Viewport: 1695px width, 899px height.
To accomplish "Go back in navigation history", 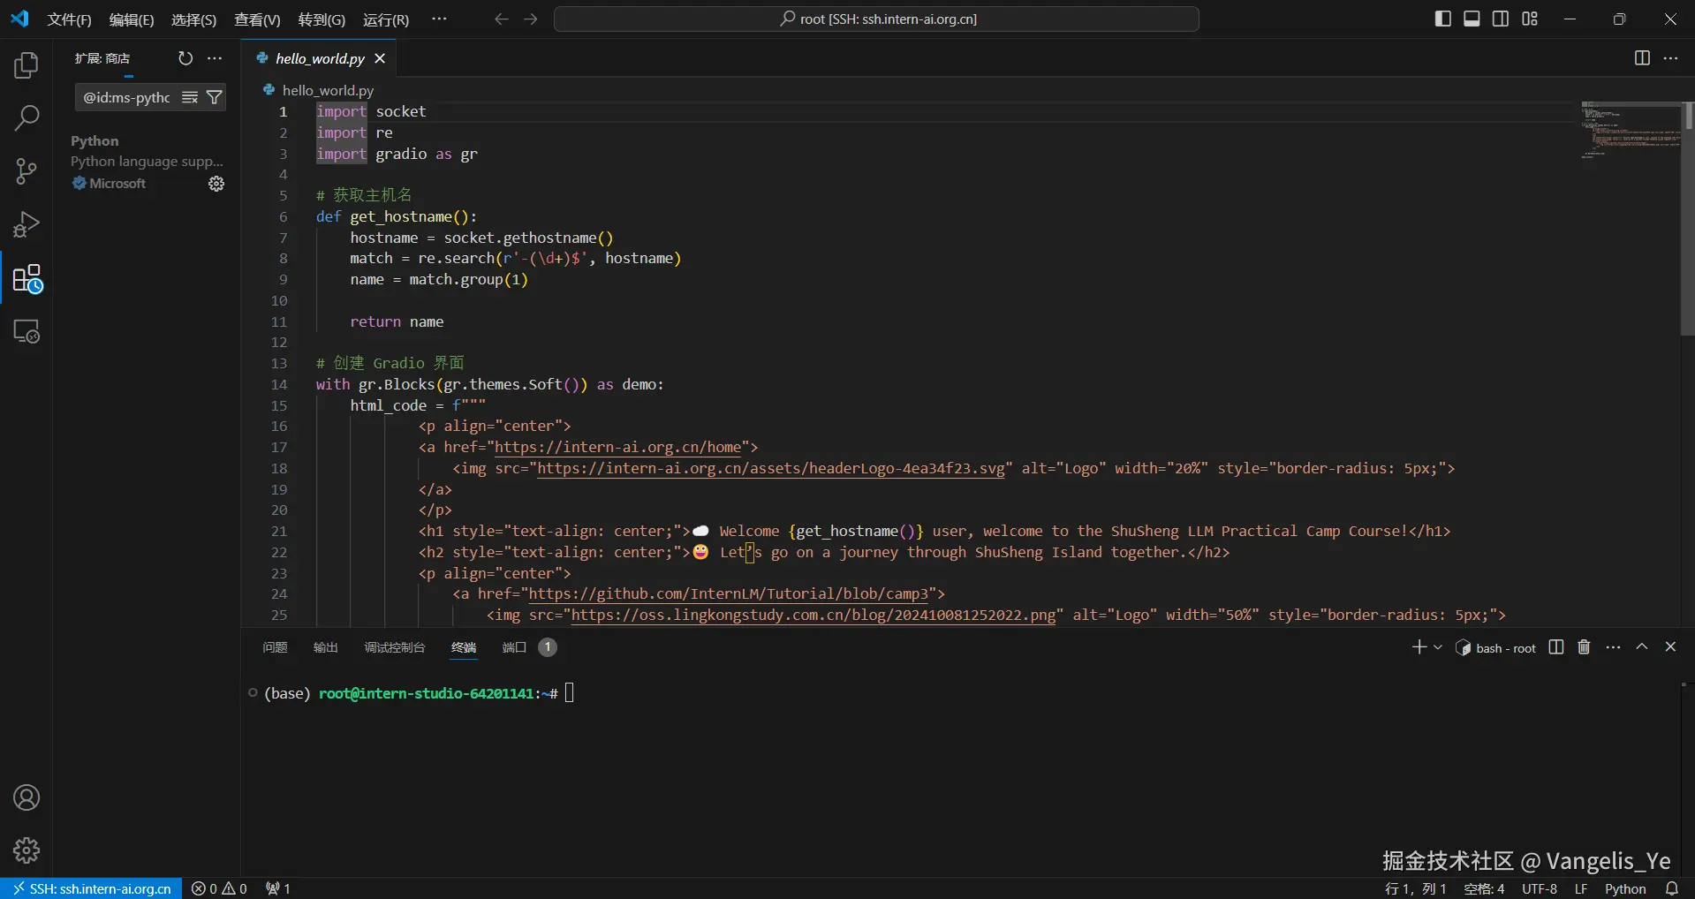I will coord(502,19).
